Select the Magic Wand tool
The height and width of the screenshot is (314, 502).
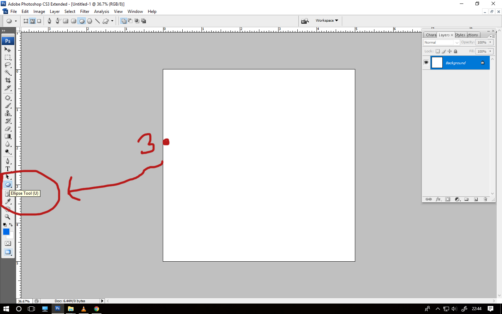click(8, 73)
